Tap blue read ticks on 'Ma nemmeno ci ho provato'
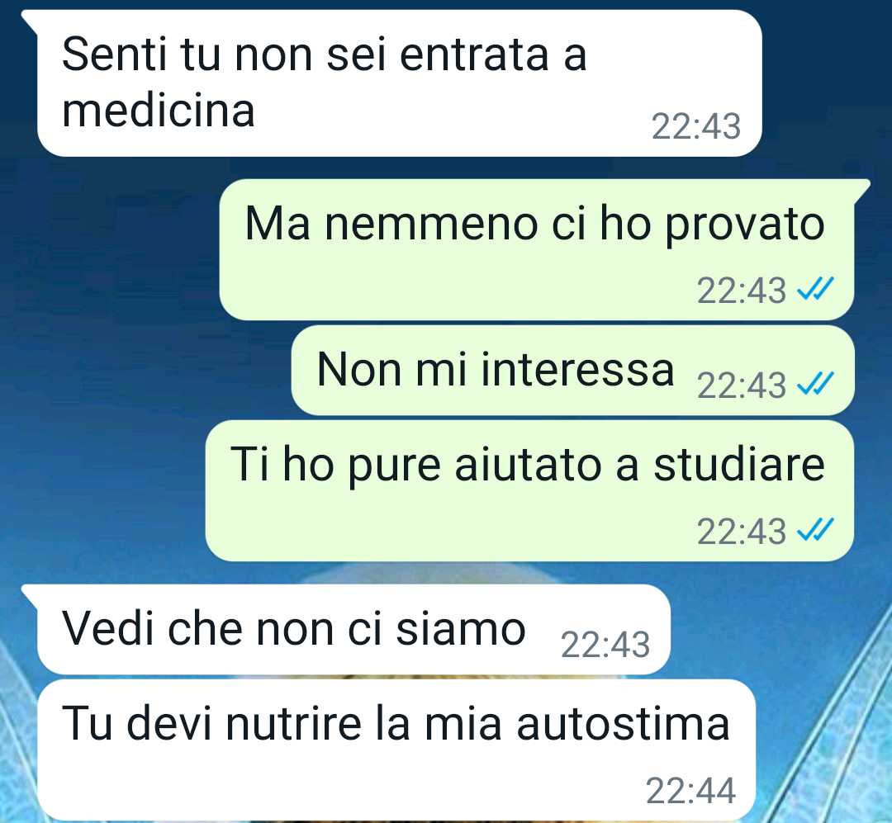 [816, 289]
